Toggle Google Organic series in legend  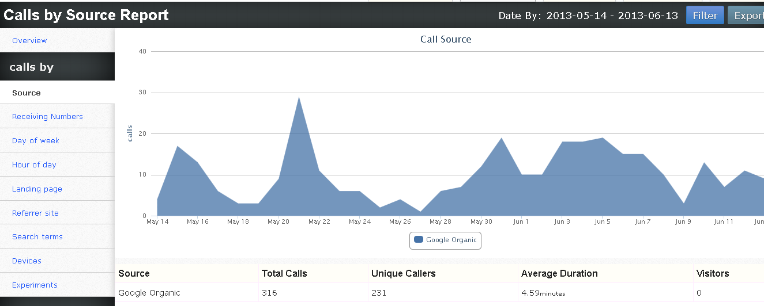445,240
